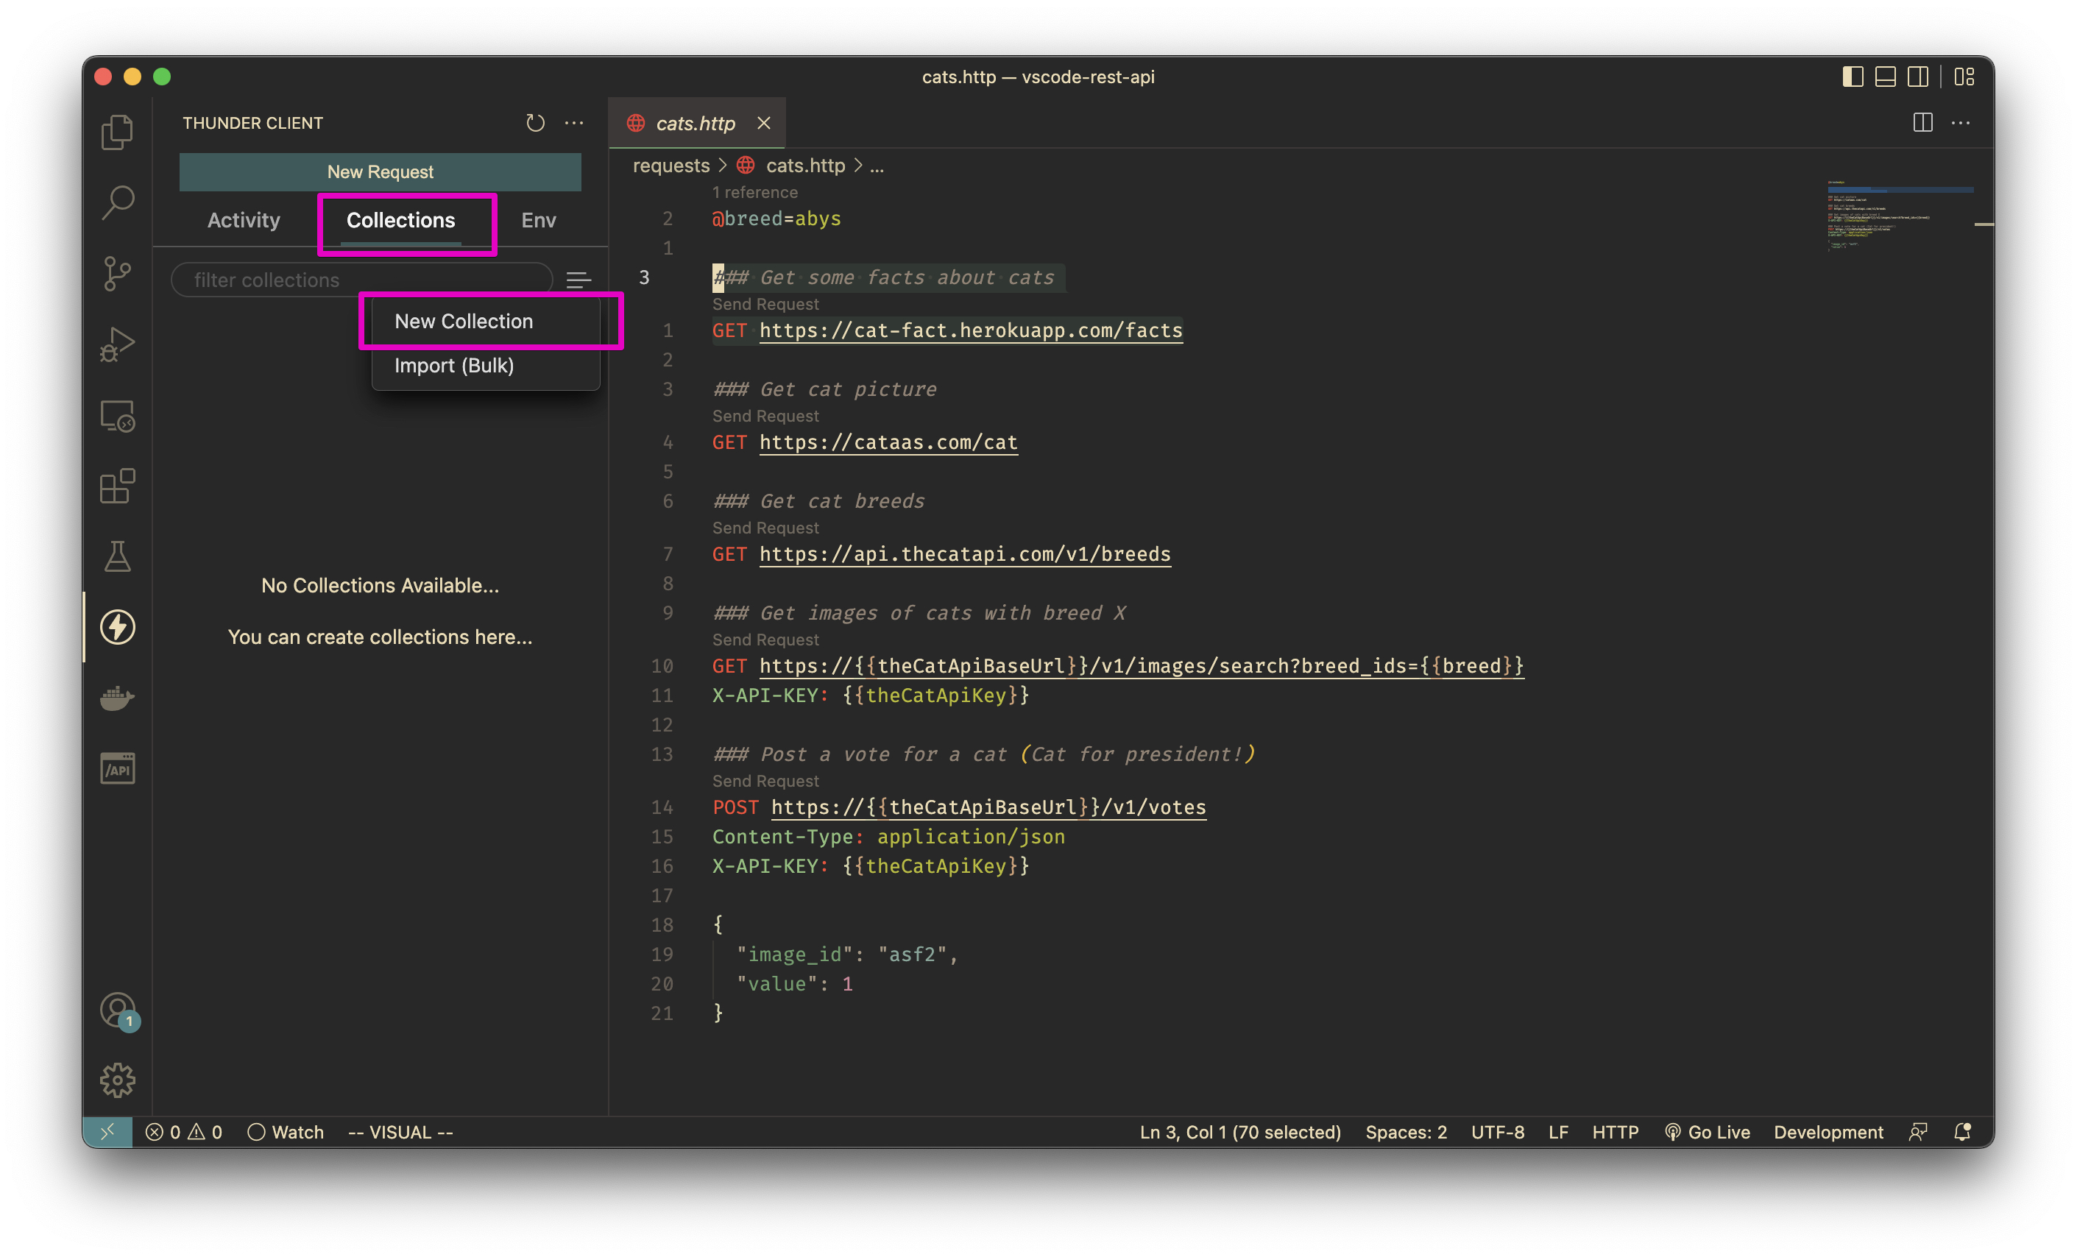Select the cats.http editor tab
Screen dimensions: 2077x1257
tap(696, 123)
